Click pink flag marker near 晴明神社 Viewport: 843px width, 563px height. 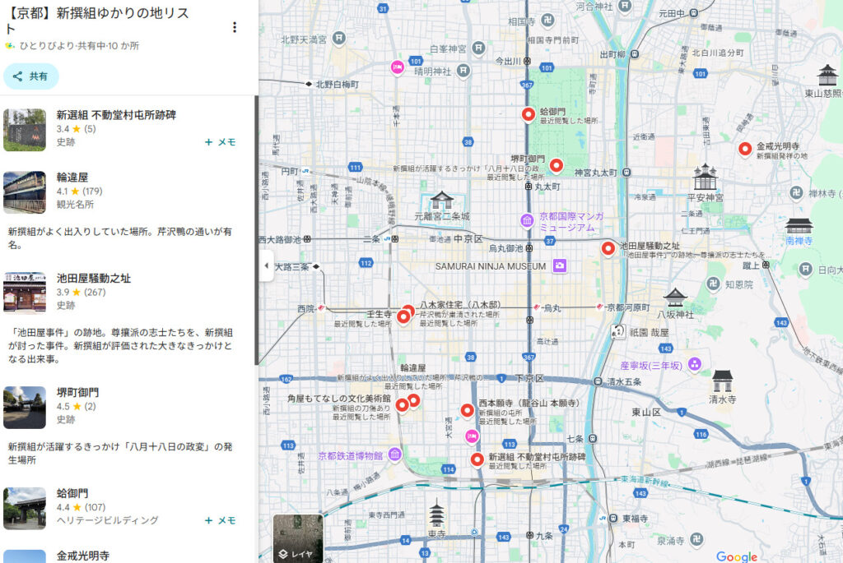pyautogui.click(x=398, y=67)
